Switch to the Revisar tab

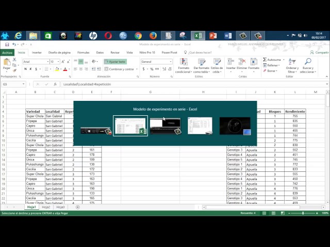(115, 52)
